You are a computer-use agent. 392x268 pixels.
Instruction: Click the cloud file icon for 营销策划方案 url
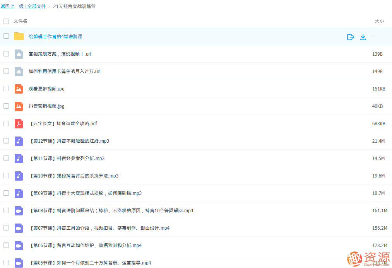(x=19, y=54)
